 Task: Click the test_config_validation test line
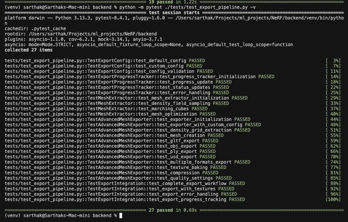pos(109,71)
